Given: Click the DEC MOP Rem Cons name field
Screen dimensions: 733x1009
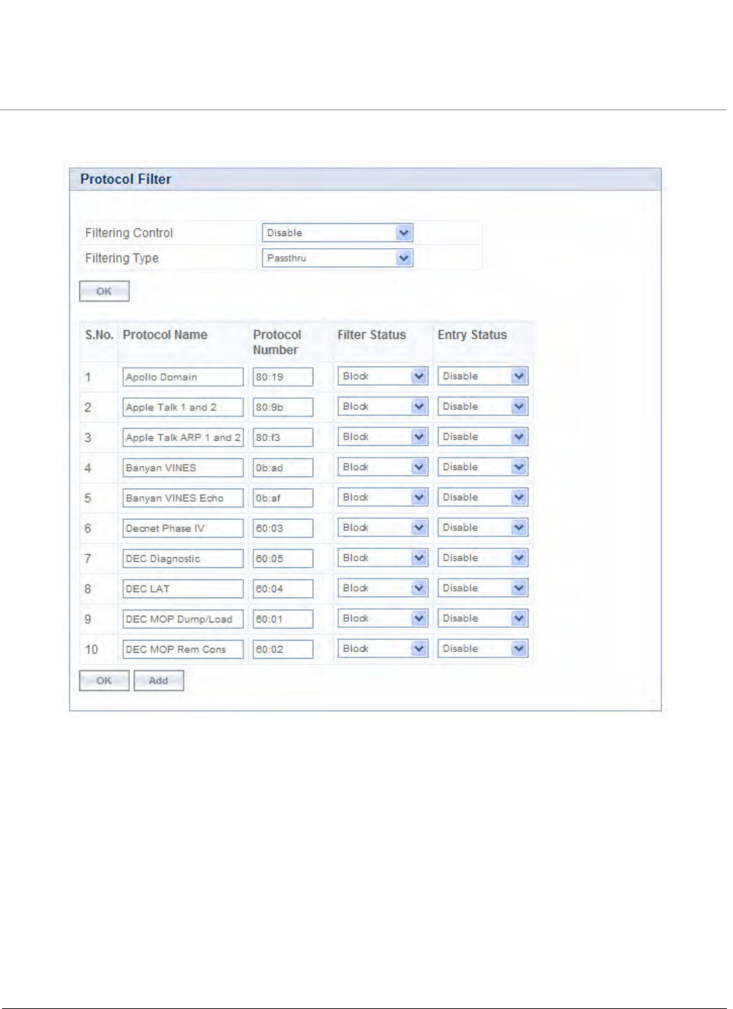Looking at the screenshot, I should point(183,649).
